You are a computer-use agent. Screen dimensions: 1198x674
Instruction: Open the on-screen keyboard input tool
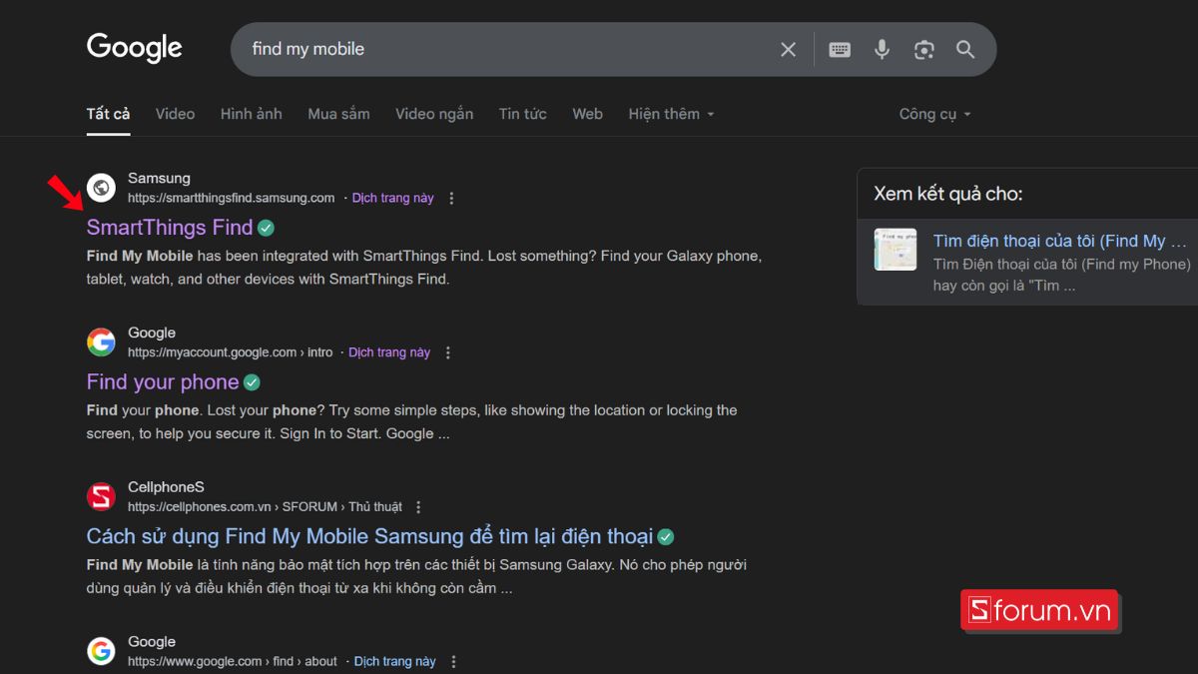840,49
